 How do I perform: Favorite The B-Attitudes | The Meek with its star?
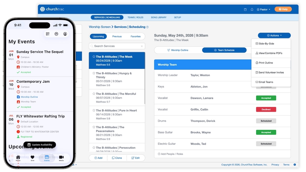(x=94, y=57)
